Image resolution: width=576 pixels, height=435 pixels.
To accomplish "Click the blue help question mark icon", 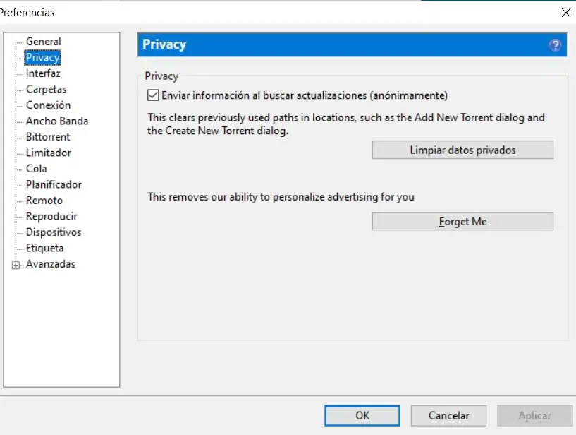I will click(x=555, y=45).
